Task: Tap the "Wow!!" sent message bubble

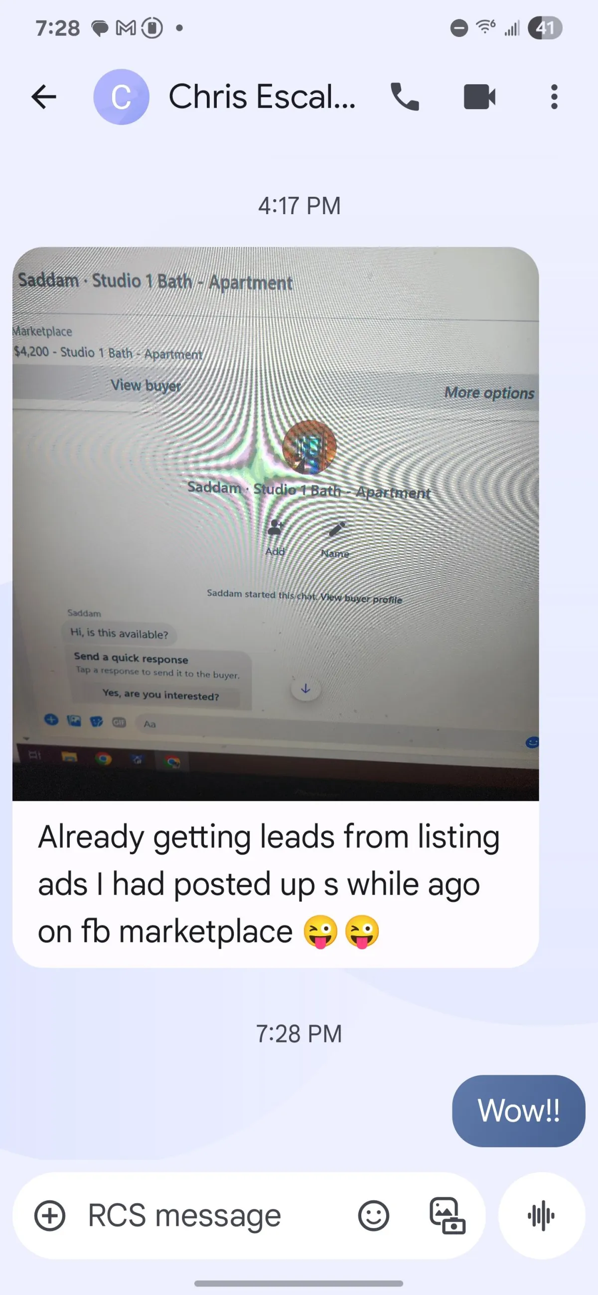Action: click(519, 1111)
